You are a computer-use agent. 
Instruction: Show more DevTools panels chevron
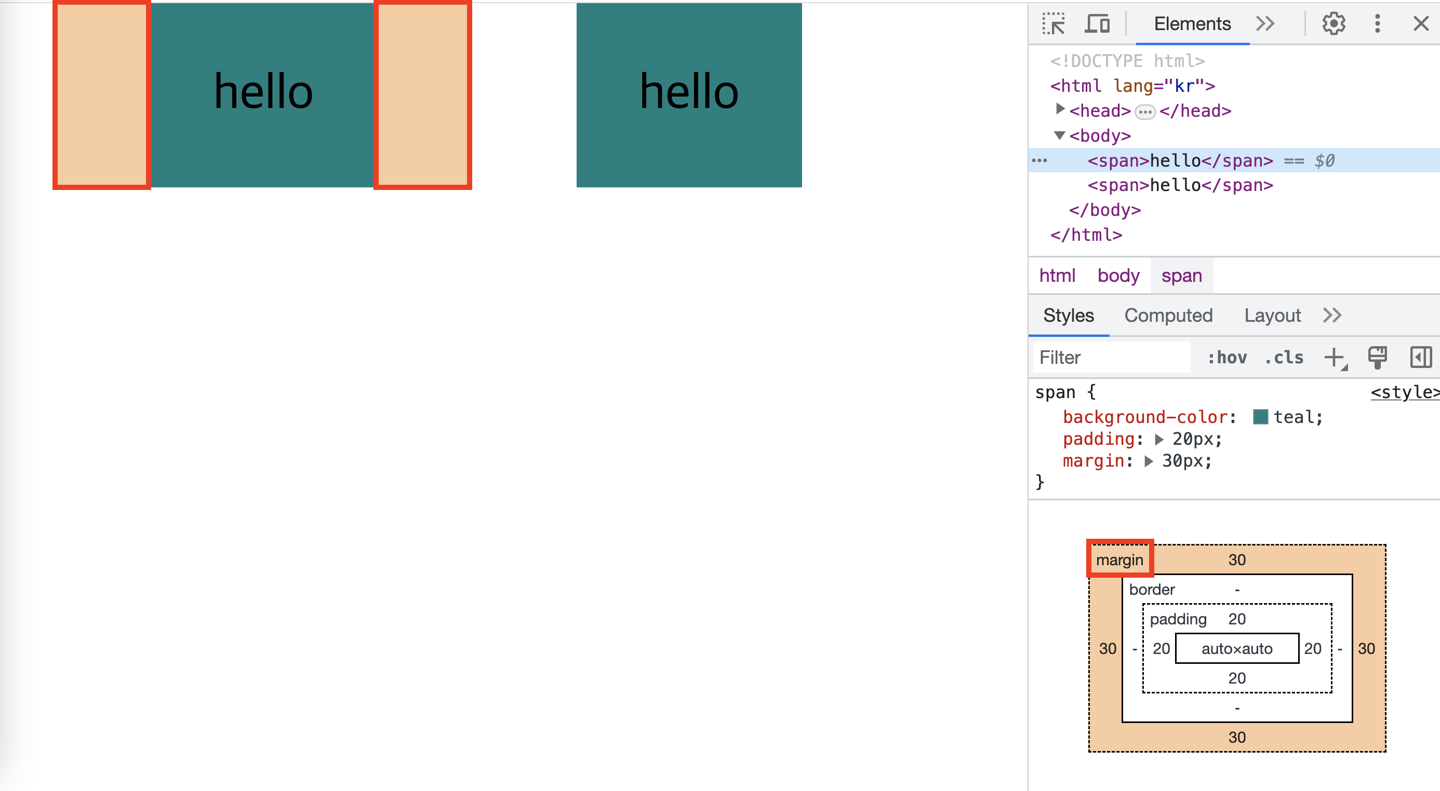(1265, 24)
